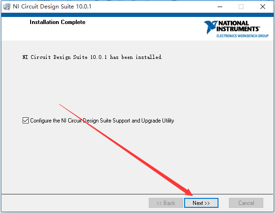Click the disabled maximize button

(241, 7)
